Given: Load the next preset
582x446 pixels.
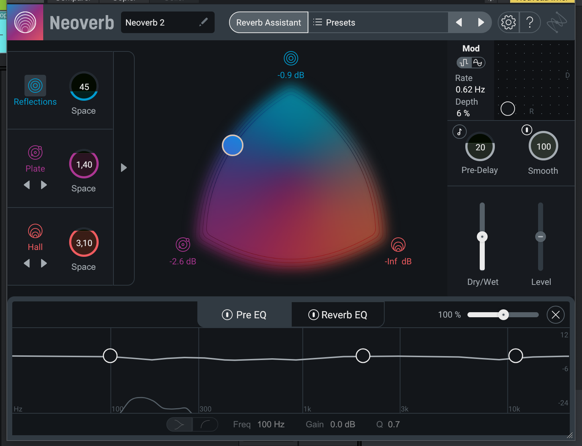Looking at the screenshot, I should pyautogui.click(x=480, y=23).
